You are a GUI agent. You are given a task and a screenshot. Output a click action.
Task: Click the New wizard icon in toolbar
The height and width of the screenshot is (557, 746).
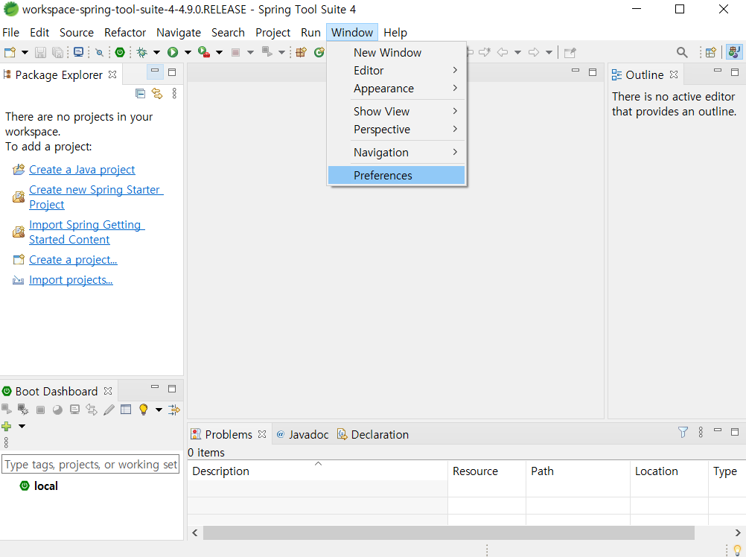(x=10, y=52)
